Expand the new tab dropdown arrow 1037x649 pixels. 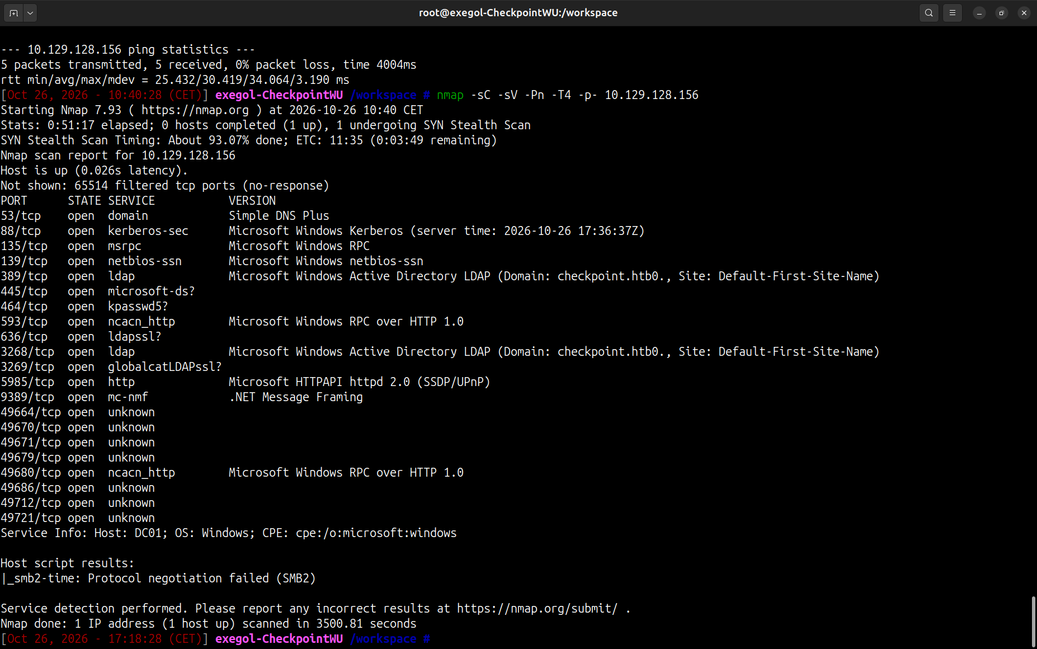click(x=30, y=13)
